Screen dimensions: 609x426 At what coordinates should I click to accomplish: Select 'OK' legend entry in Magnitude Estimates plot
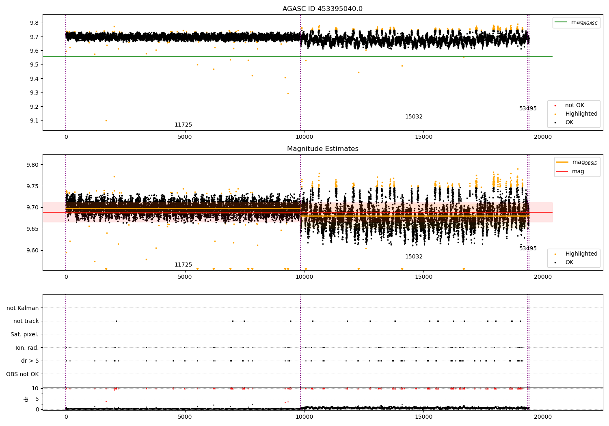[x=569, y=262]
